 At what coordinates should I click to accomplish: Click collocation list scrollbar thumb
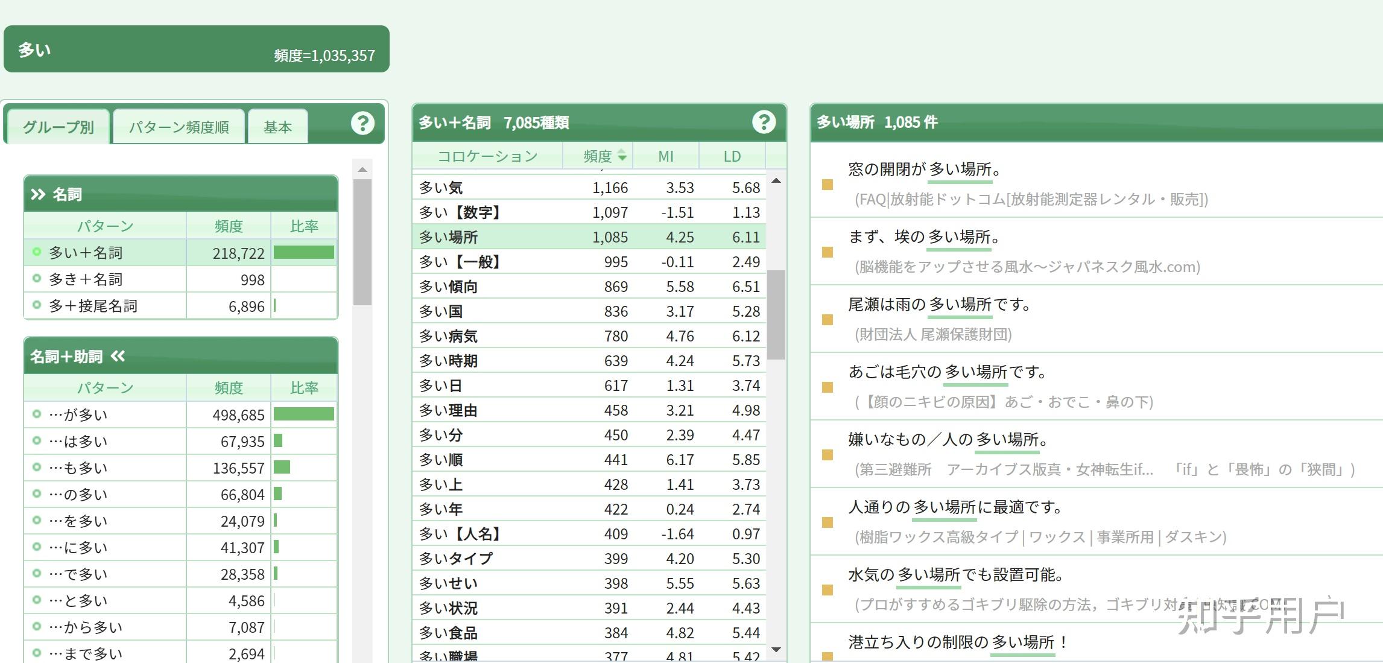pyautogui.click(x=776, y=314)
